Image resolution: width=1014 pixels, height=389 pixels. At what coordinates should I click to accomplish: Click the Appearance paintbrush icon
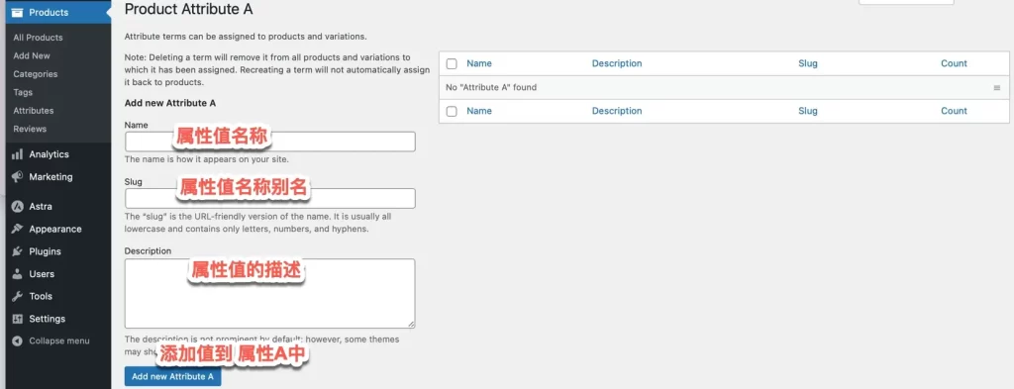coord(18,229)
